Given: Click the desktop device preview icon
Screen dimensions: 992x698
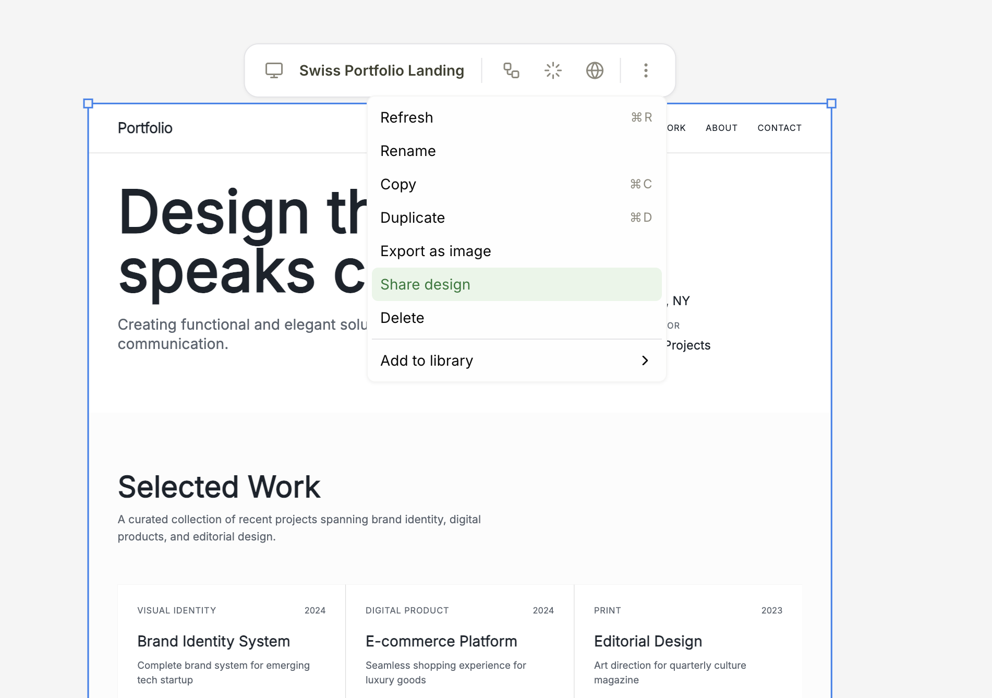Looking at the screenshot, I should tap(274, 70).
